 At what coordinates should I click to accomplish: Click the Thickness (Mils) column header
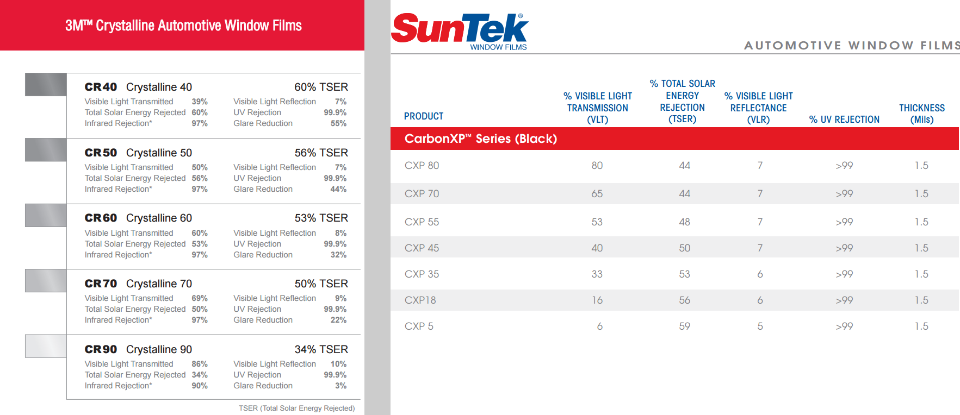tap(922, 114)
